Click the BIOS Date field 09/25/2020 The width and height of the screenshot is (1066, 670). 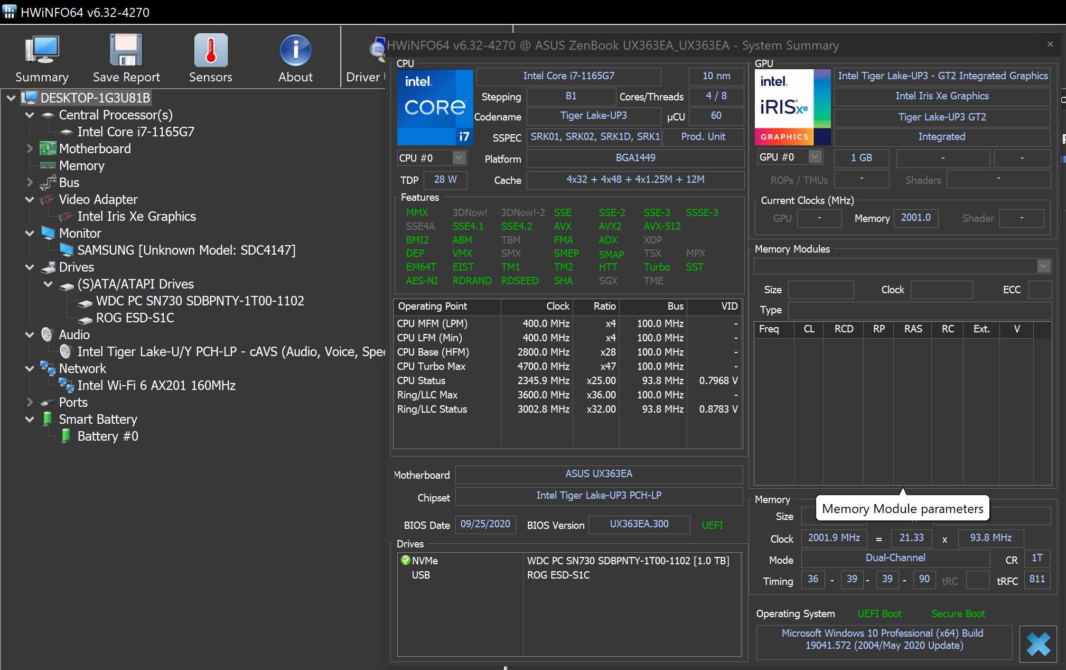tap(485, 524)
